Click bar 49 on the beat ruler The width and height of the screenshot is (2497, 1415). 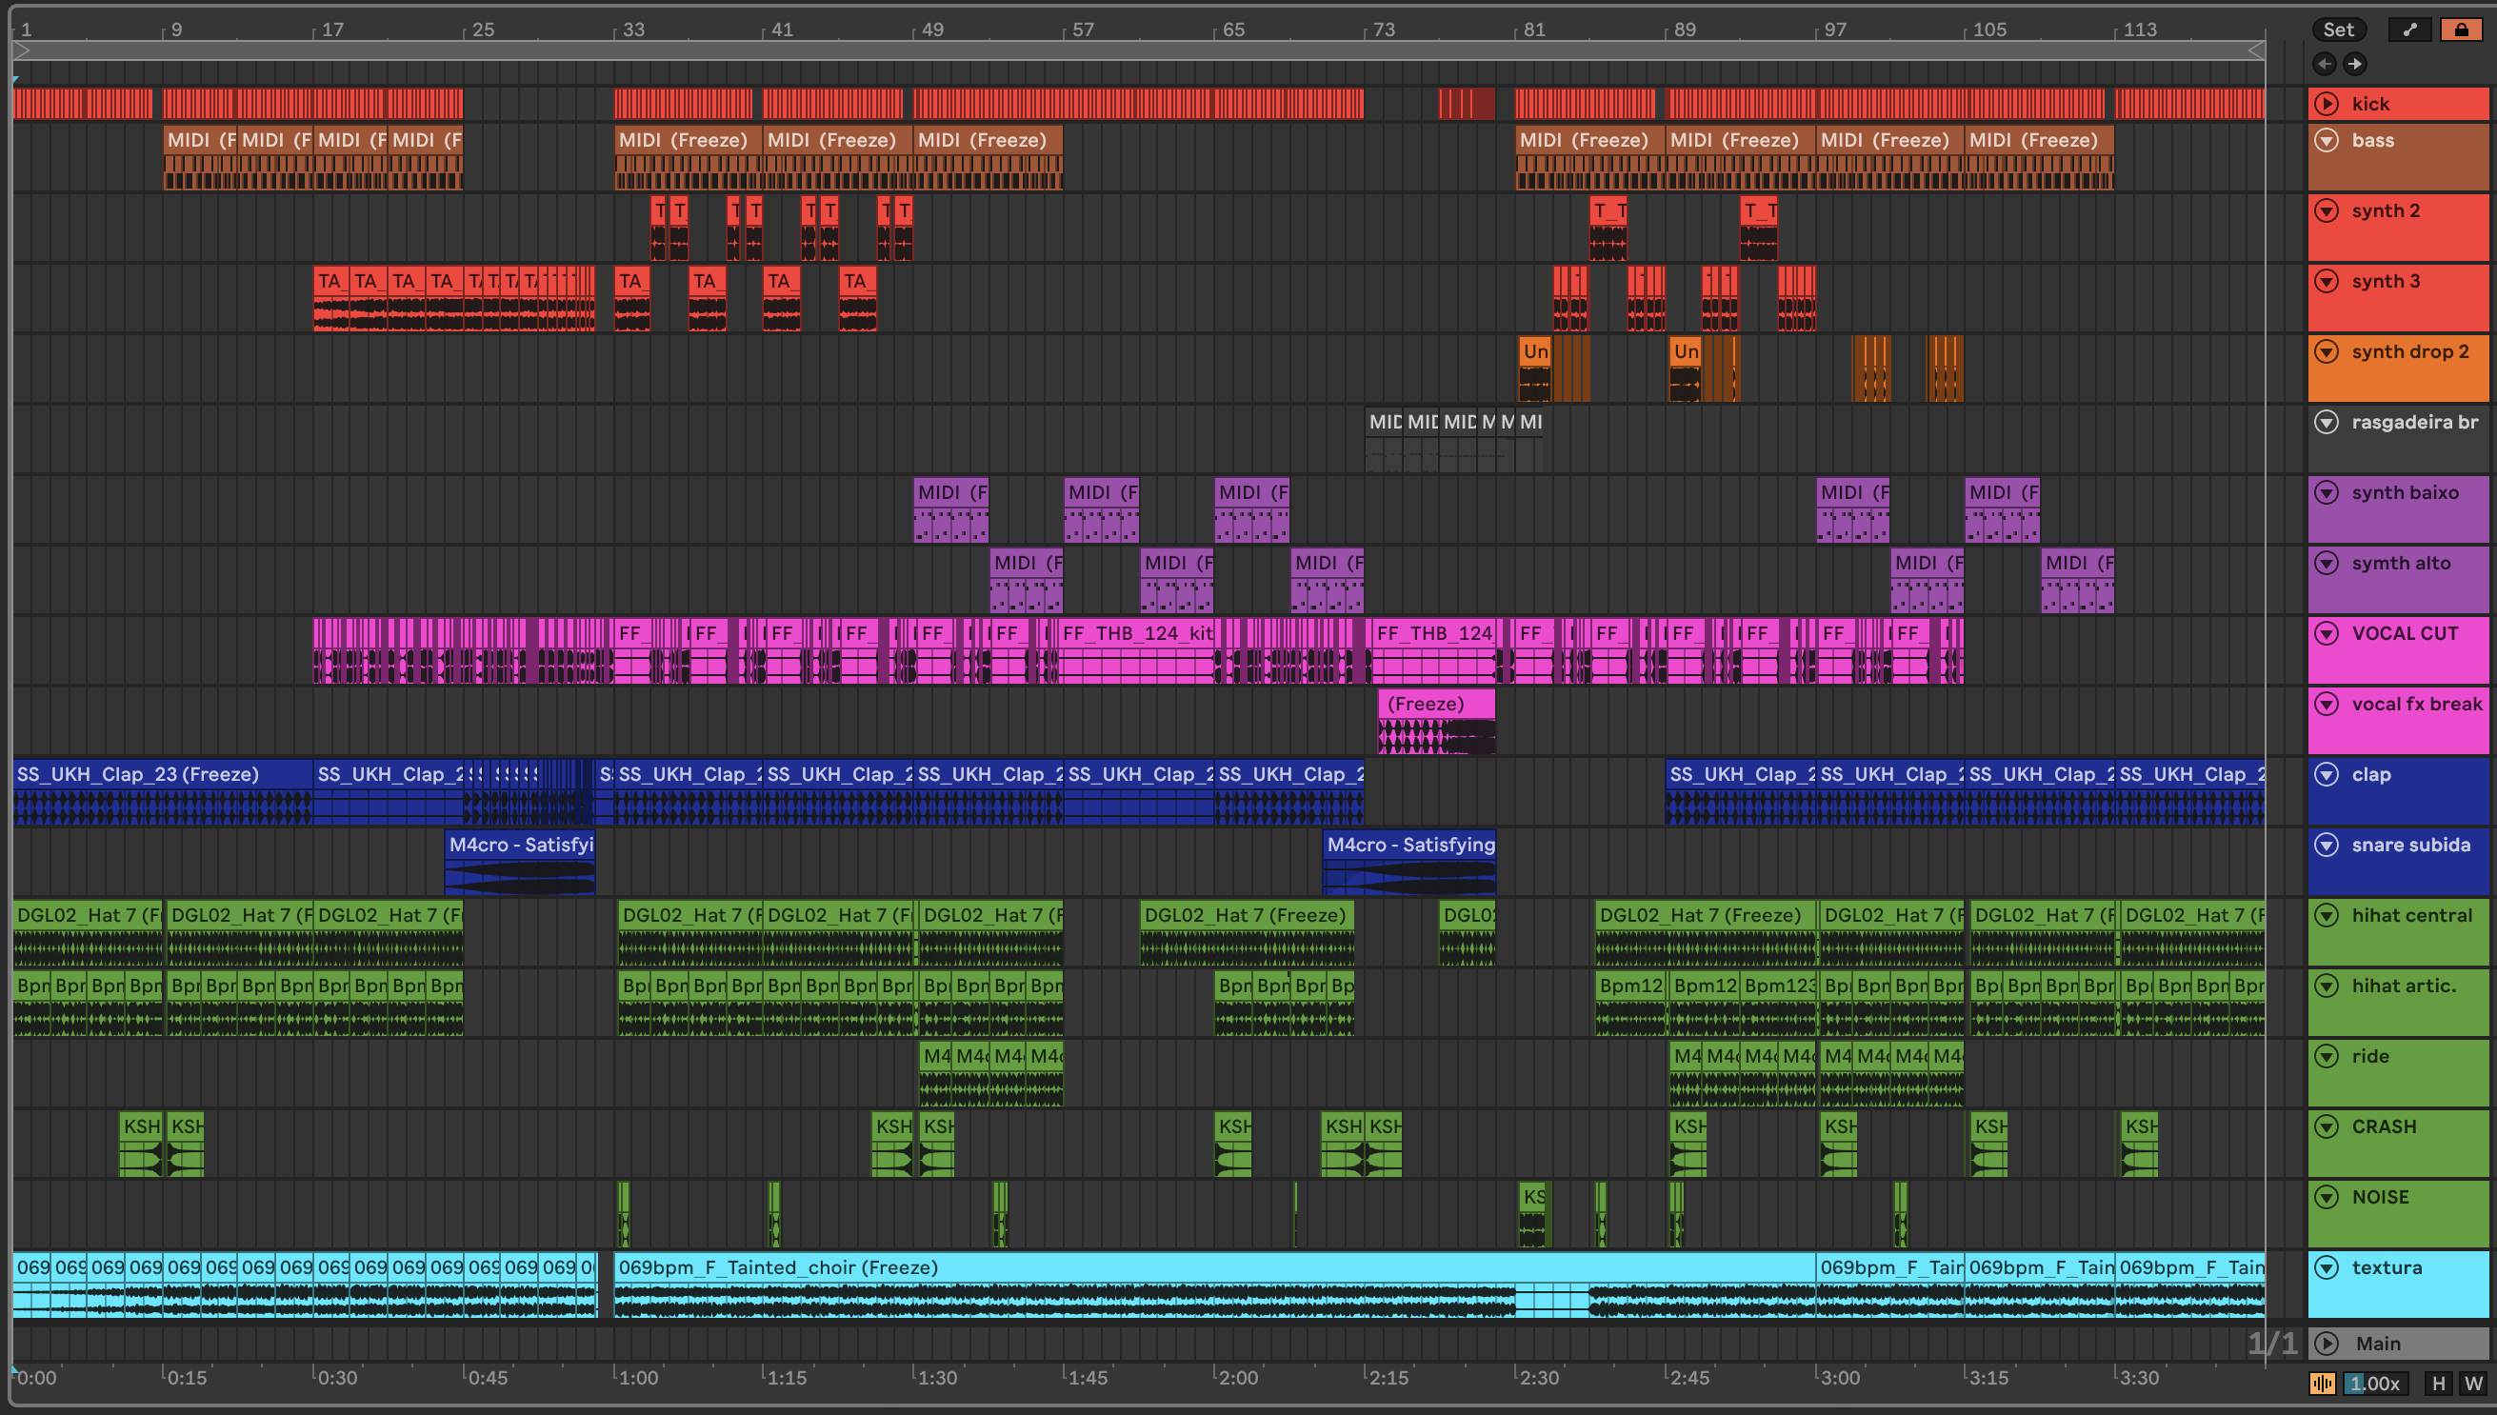tap(931, 30)
